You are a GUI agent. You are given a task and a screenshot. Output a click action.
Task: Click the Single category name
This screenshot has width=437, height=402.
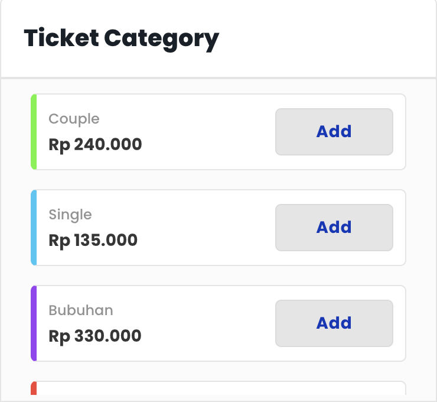click(x=70, y=215)
